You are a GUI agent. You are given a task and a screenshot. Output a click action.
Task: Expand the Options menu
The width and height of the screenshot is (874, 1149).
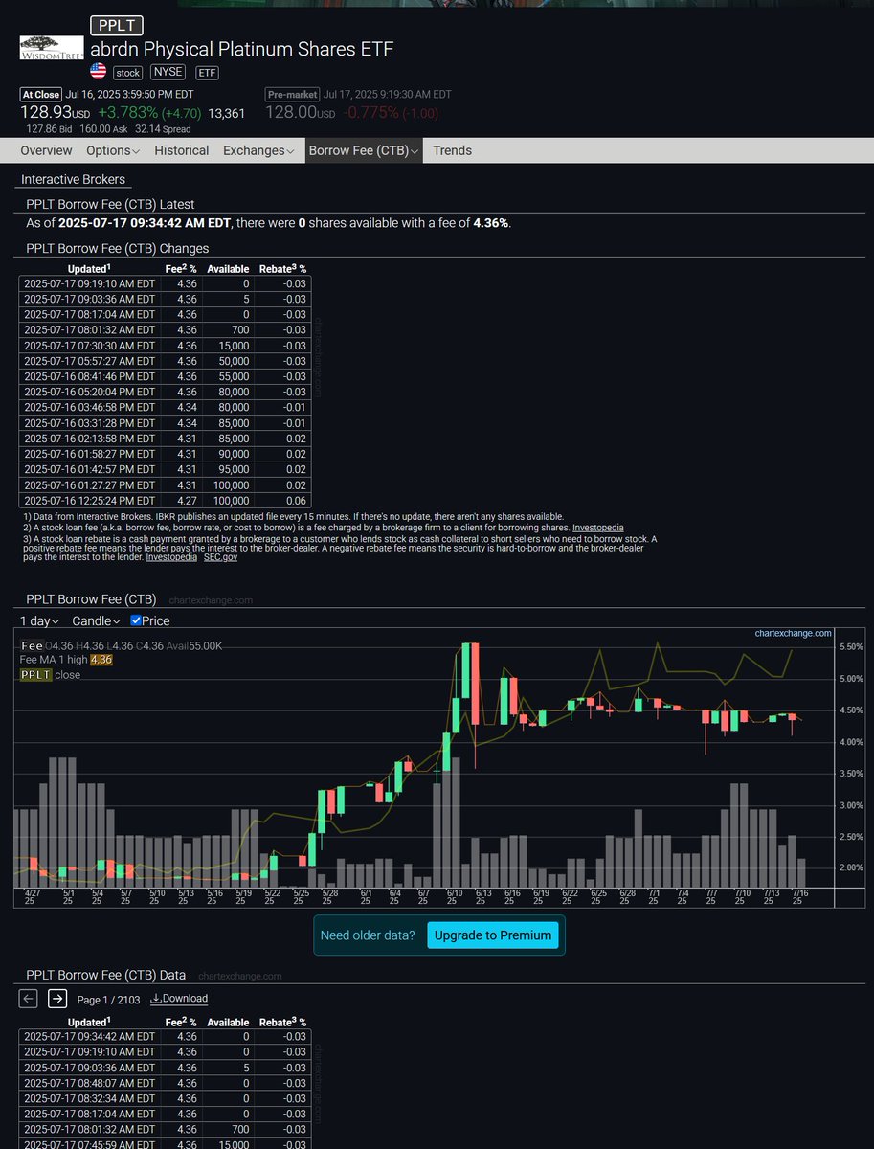113,150
